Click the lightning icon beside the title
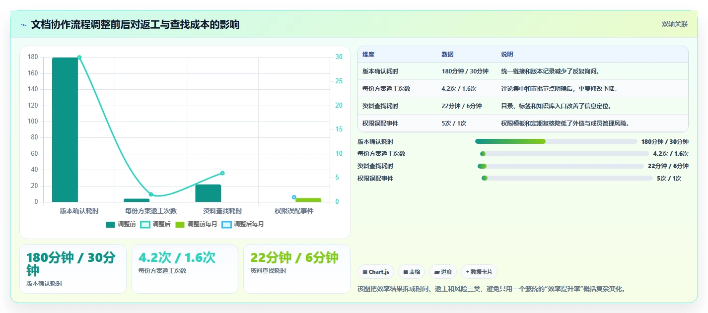708x313 pixels. pyautogui.click(x=23, y=25)
